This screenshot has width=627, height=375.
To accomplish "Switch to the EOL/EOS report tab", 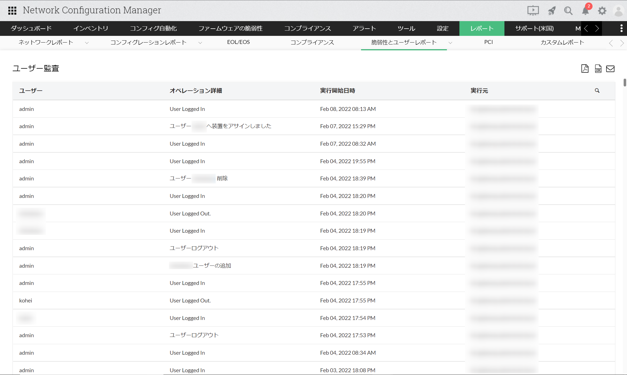I will (x=238, y=42).
